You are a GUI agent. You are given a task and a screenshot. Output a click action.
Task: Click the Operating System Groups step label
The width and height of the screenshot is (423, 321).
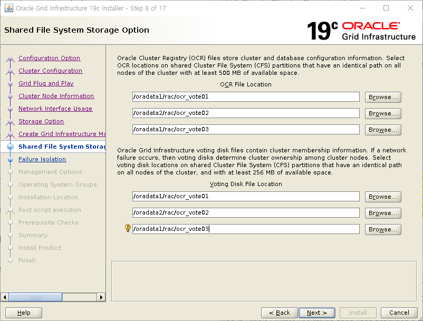pos(57,184)
